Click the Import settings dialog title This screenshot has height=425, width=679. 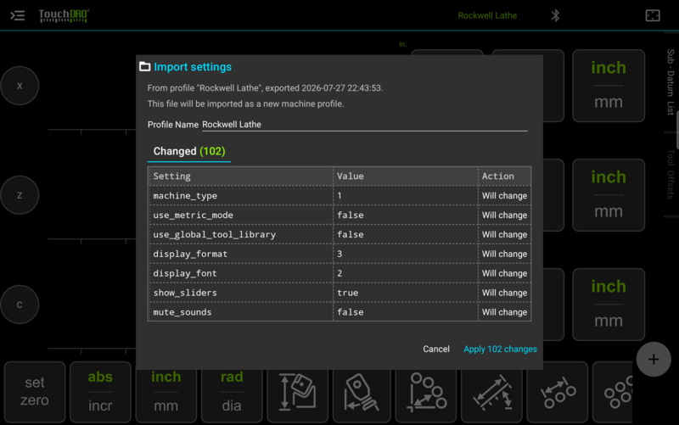pos(193,67)
